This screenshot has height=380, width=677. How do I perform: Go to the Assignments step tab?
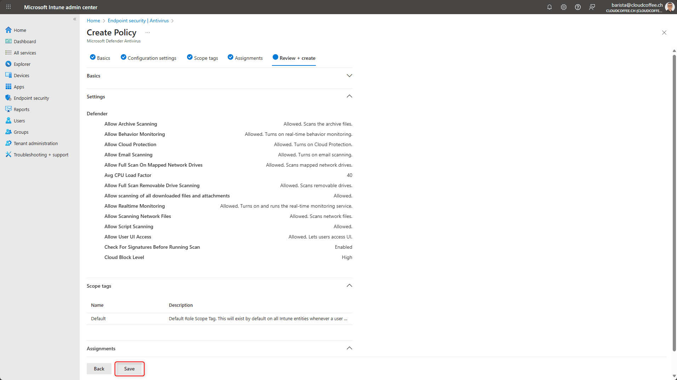click(245, 58)
